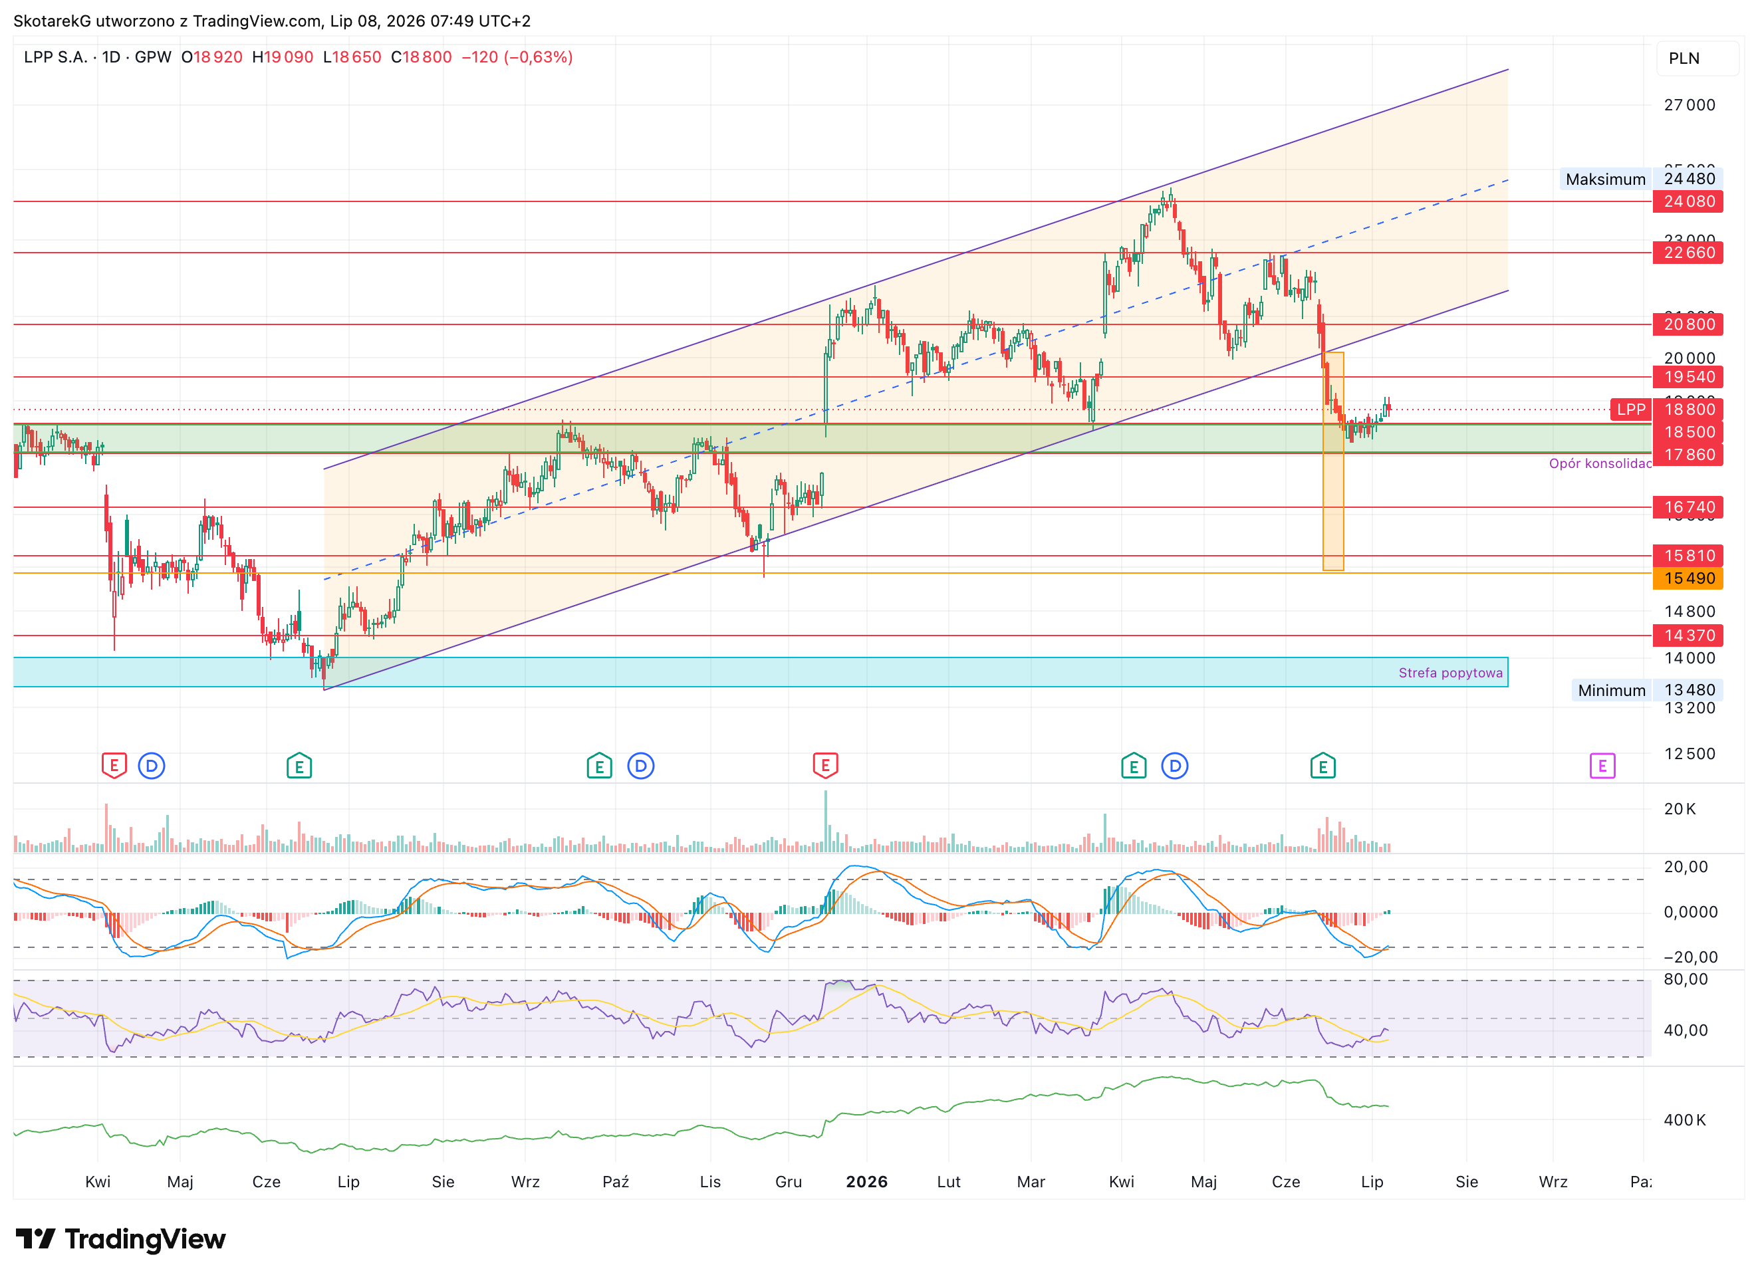Click the SkotarekG attribution header text

[x=272, y=21]
